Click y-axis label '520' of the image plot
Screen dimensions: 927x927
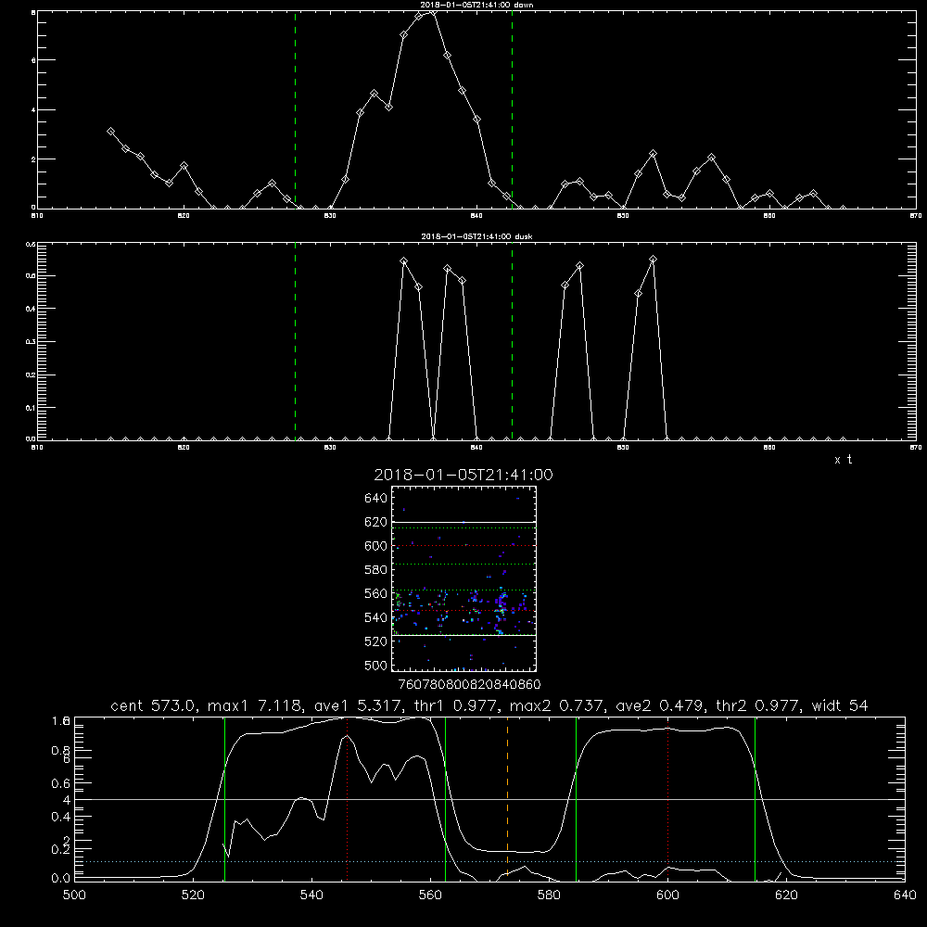tap(376, 641)
